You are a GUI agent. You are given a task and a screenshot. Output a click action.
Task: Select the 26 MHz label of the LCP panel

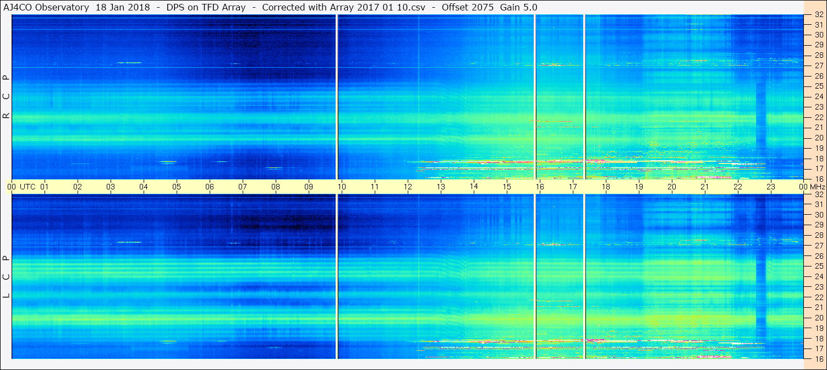818,256
